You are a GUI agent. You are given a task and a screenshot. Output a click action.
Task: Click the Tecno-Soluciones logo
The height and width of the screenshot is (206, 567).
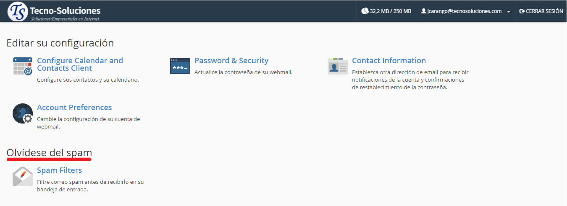tap(55, 11)
